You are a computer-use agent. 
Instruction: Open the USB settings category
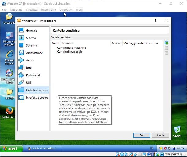[x=33, y=83]
